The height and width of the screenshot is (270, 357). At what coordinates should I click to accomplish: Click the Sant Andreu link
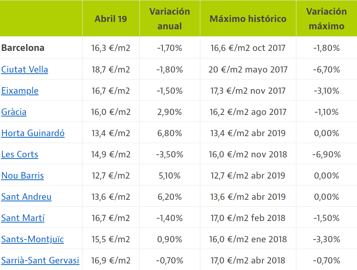click(26, 197)
